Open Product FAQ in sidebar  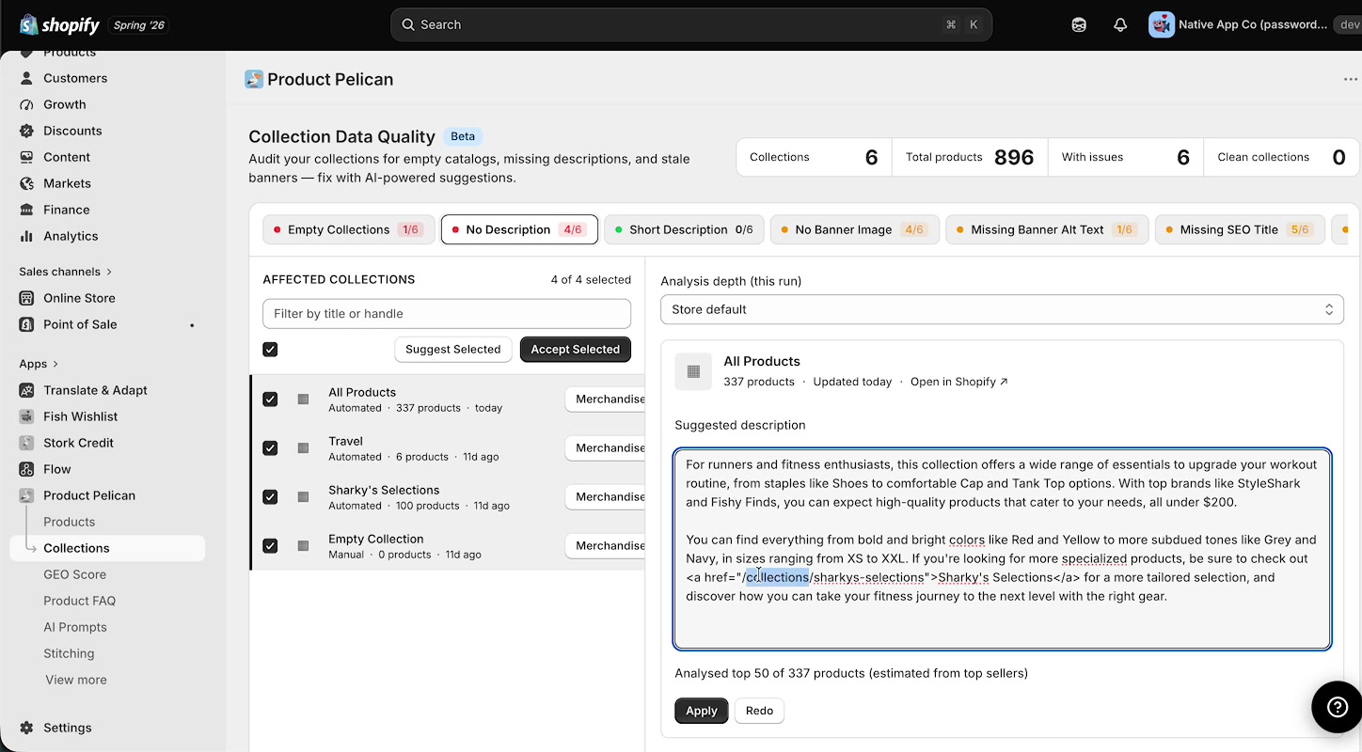[x=79, y=601]
